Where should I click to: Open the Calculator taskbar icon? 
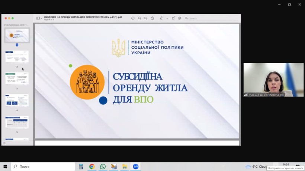pos(81,167)
